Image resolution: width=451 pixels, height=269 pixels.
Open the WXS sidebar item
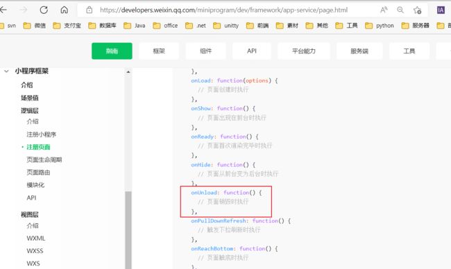[x=33, y=263]
